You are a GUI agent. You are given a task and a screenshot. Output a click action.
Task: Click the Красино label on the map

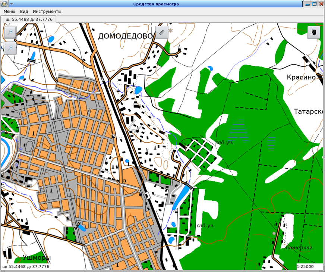point(301,77)
